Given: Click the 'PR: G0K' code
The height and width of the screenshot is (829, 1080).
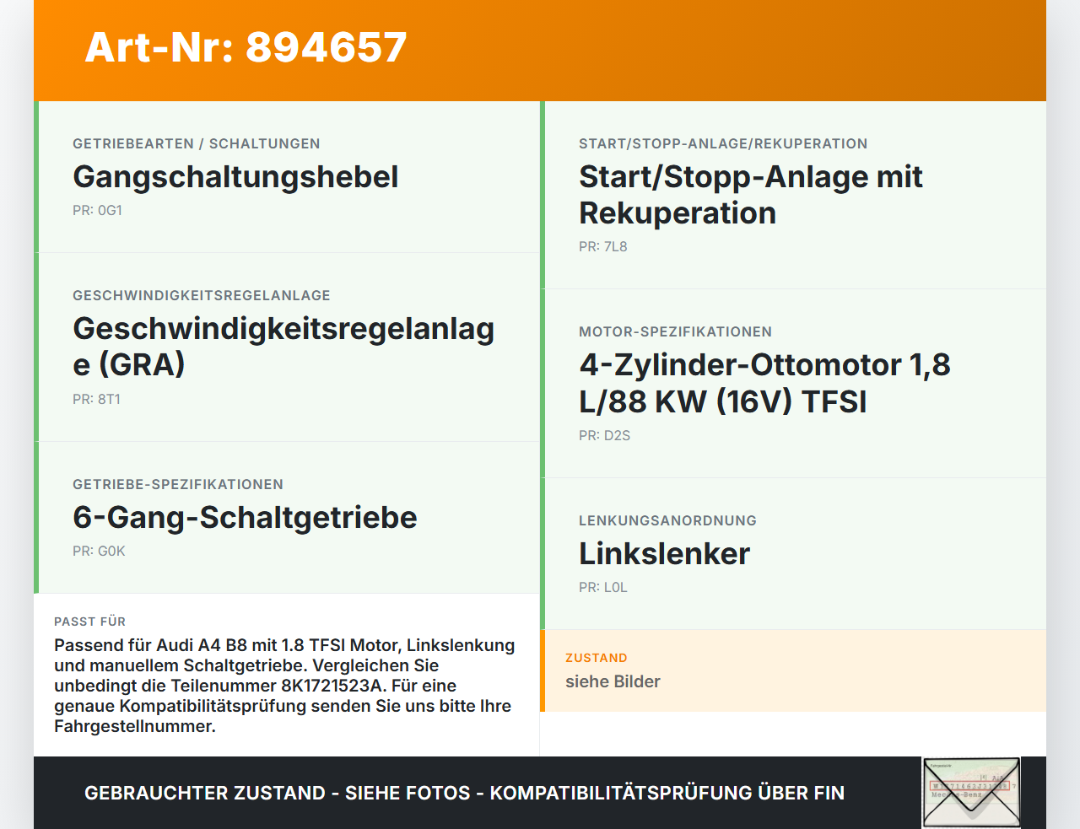Looking at the screenshot, I should coord(99,552).
